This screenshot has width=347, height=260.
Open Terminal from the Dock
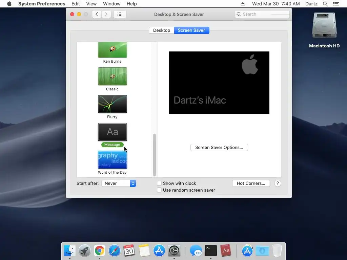(x=211, y=251)
